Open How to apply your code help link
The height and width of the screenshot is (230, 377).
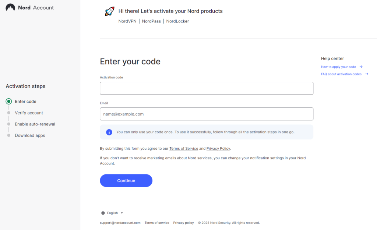point(338,67)
